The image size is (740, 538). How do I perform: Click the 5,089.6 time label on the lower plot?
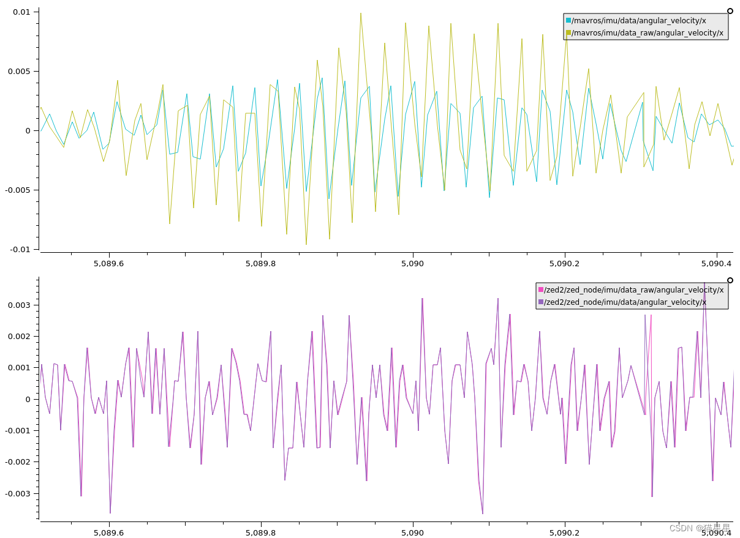tap(109, 532)
